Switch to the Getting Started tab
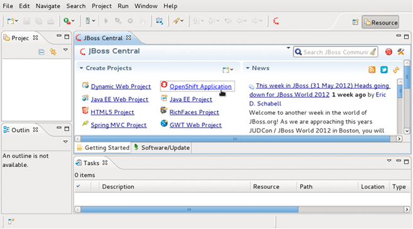This screenshot has width=413, height=229. coord(103,147)
